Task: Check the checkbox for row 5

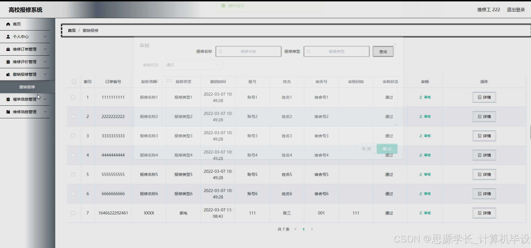Action: [x=73, y=174]
